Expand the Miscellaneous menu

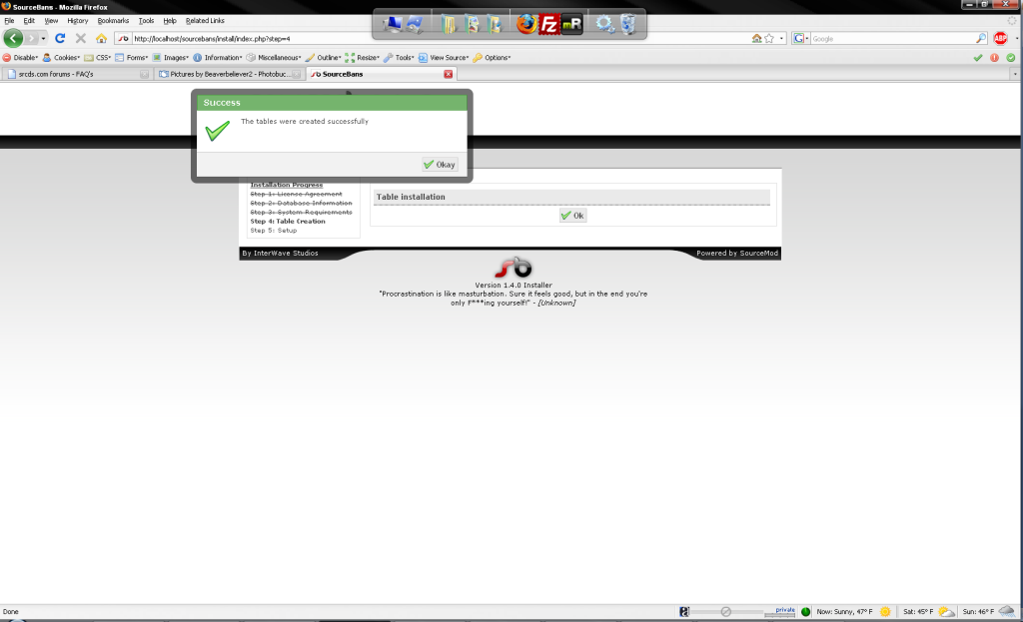point(274,57)
